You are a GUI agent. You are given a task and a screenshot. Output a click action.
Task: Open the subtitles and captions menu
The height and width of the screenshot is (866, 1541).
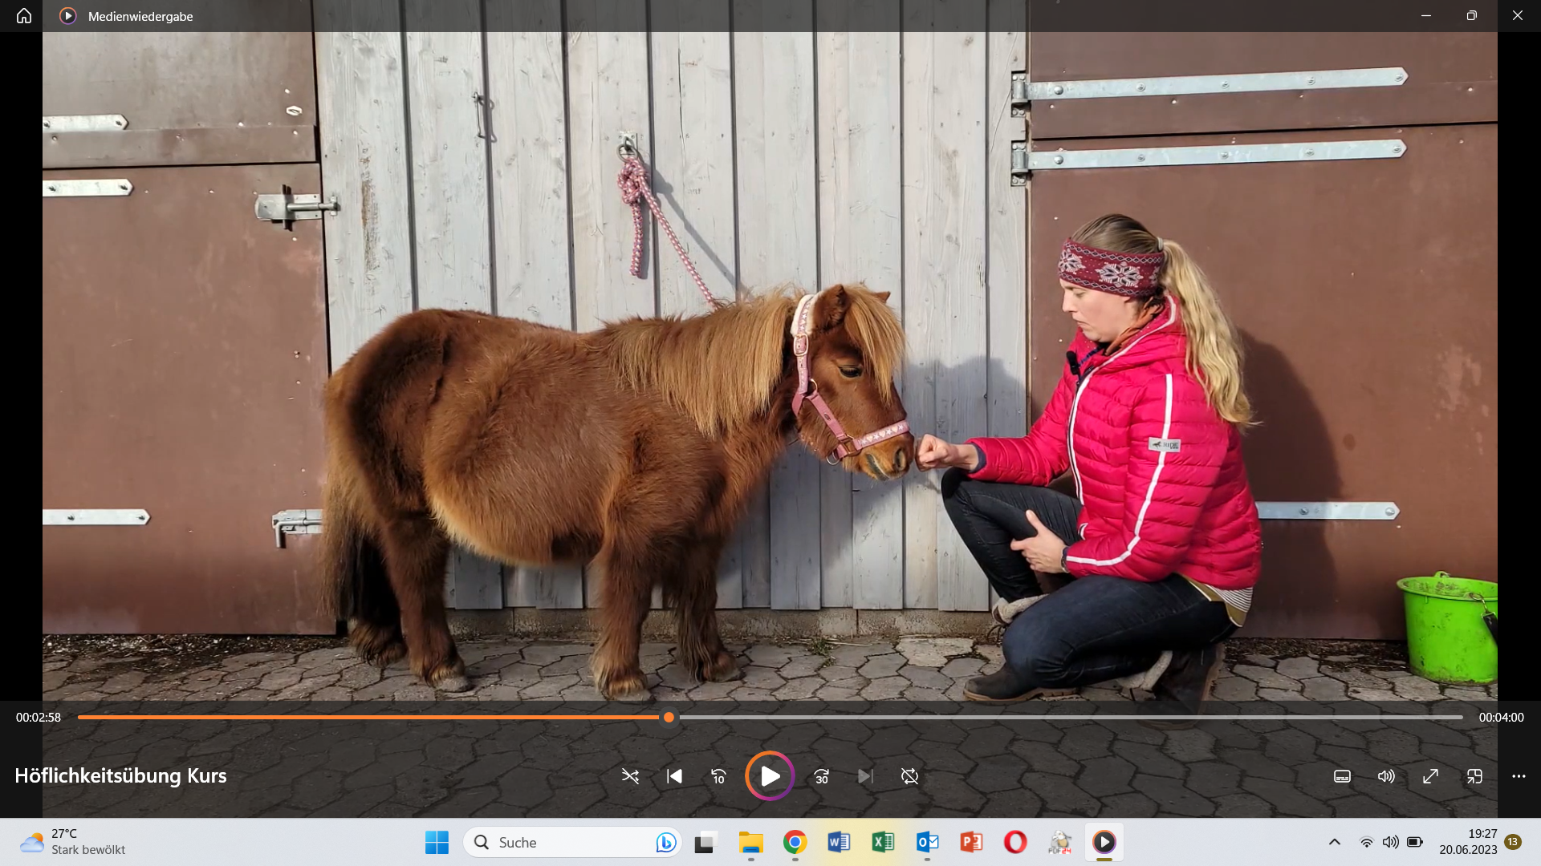pyautogui.click(x=1342, y=776)
